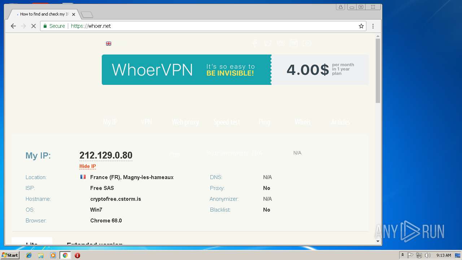Click the scrollbar up arrow
The width and height of the screenshot is (462, 260).
(378, 36)
